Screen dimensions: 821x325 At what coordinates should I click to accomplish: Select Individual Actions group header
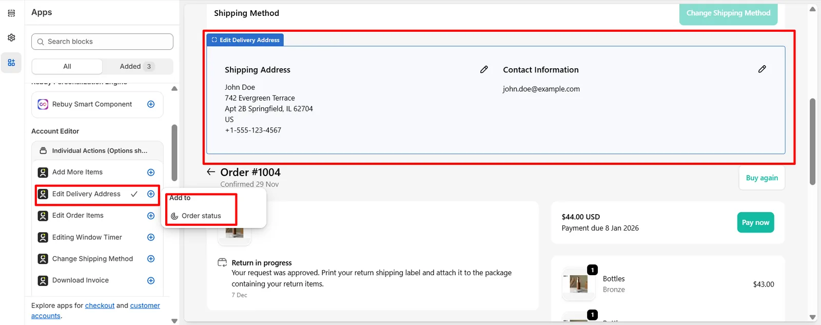(x=97, y=150)
